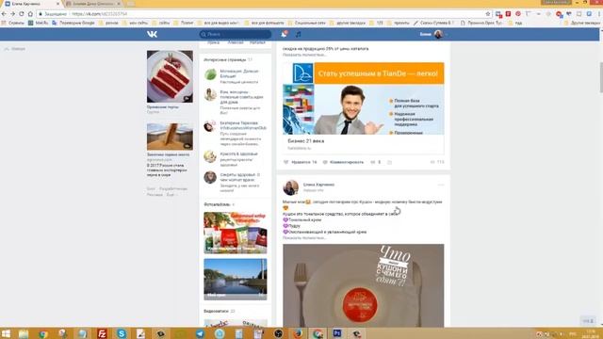Open Telegram from the taskbar
Viewport: 603px width, 339px height.
pos(200,333)
